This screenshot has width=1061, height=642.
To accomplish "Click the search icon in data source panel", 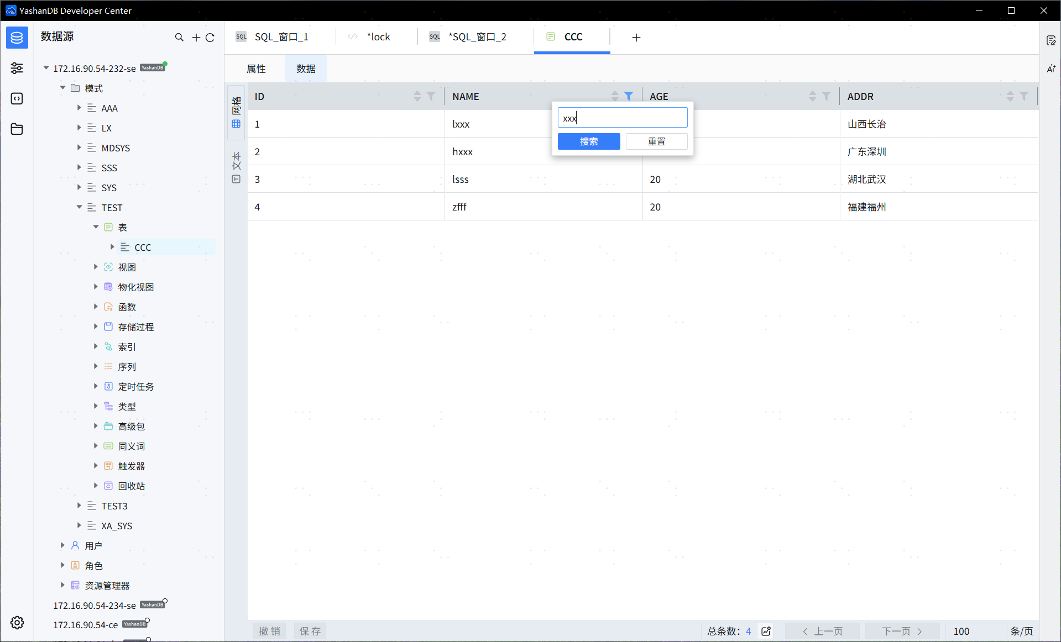I will [179, 38].
